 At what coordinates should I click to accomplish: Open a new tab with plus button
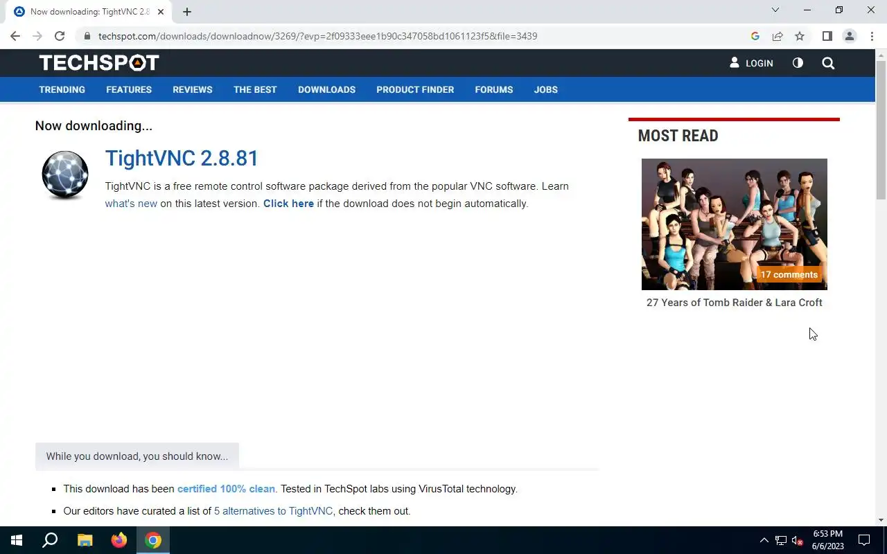click(x=186, y=12)
